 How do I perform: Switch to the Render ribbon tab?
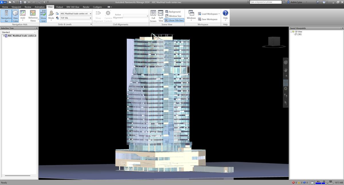click(x=86, y=7)
